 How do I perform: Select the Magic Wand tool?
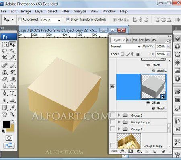tap(12, 51)
